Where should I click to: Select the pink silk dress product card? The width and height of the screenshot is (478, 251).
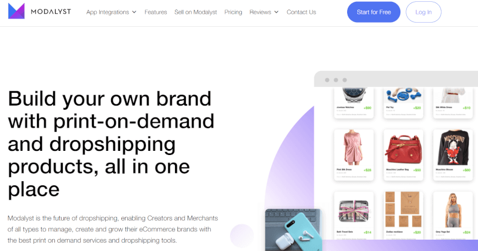pos(354,155)
